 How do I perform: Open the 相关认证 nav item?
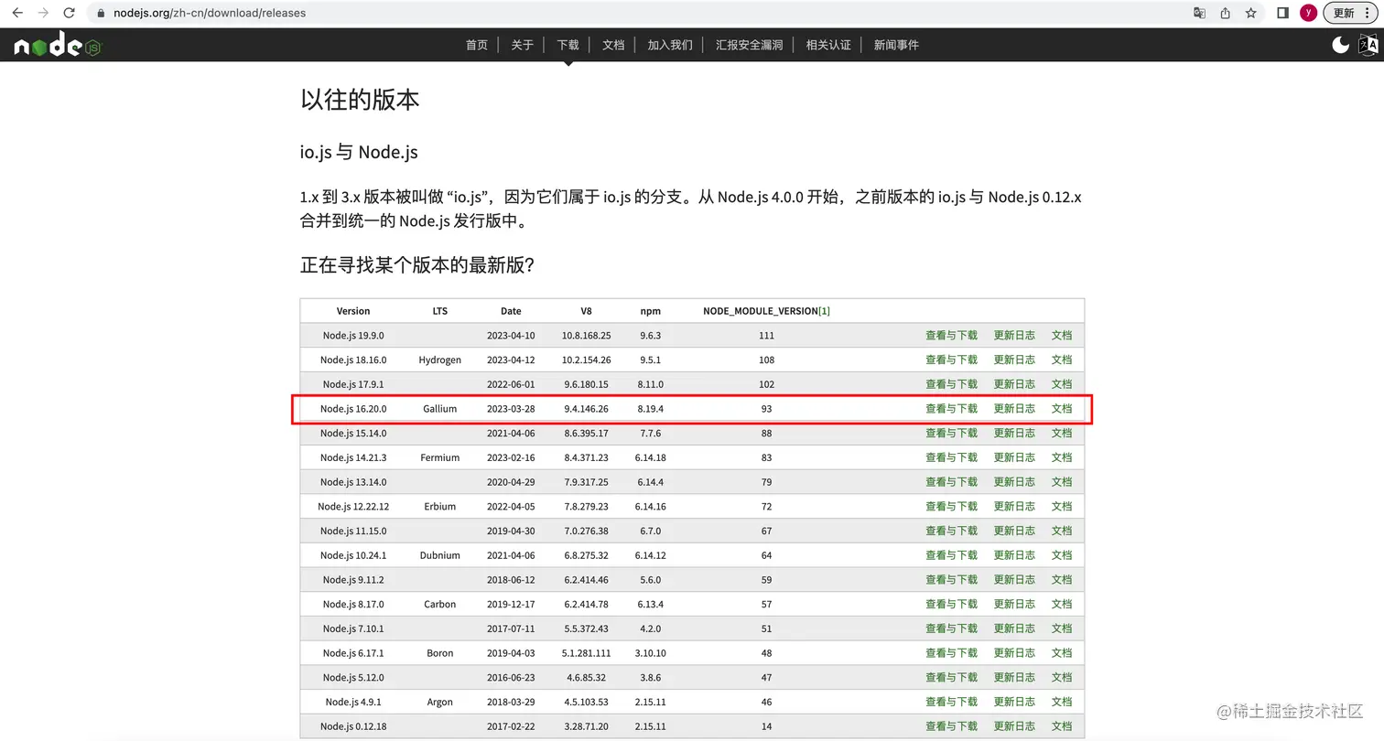pos(828,45)
